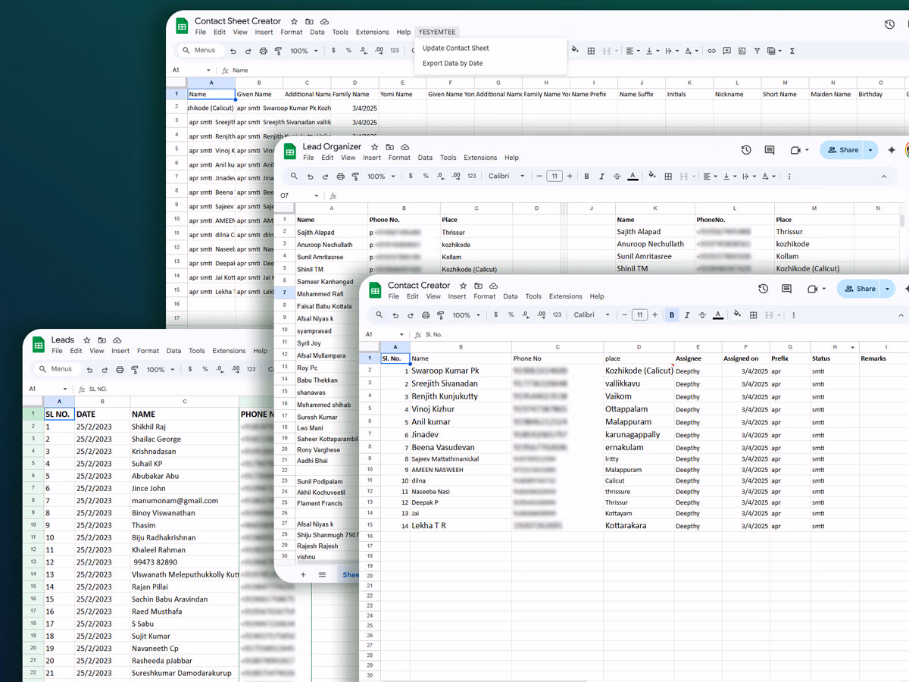
Task: Click italic icon in Lead Organizer toolbar
Action: click(x=601, y=177)
